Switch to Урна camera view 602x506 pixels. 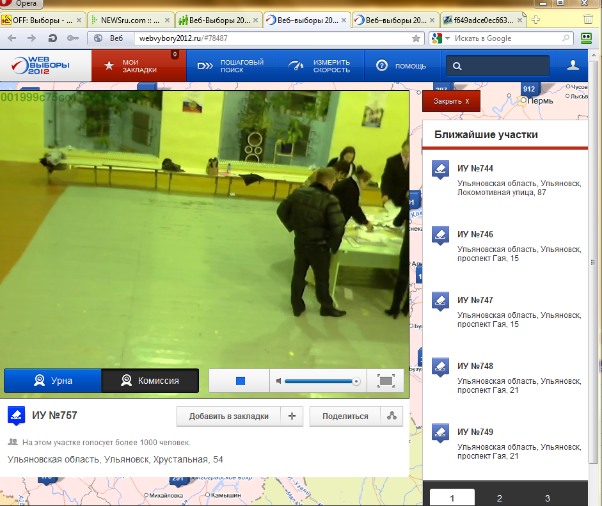click(x=52, y=381)
